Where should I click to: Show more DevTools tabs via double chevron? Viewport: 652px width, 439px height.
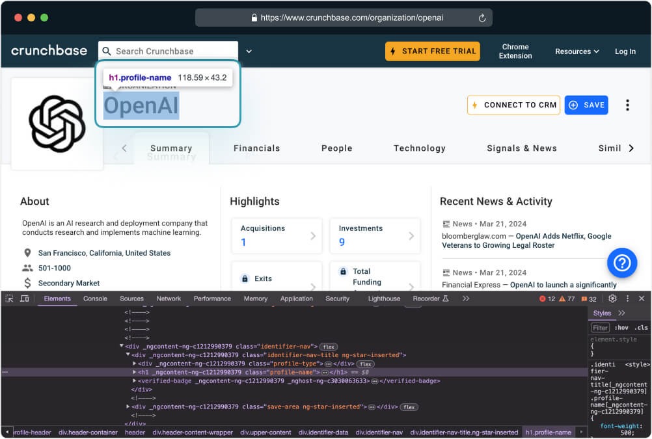(x=466, y=299)
